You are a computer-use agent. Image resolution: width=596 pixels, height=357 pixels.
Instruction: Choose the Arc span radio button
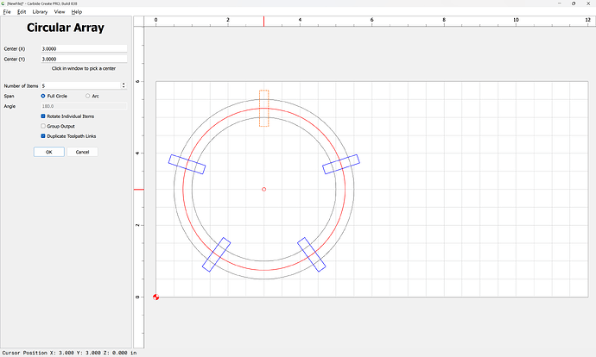point(87,96)
